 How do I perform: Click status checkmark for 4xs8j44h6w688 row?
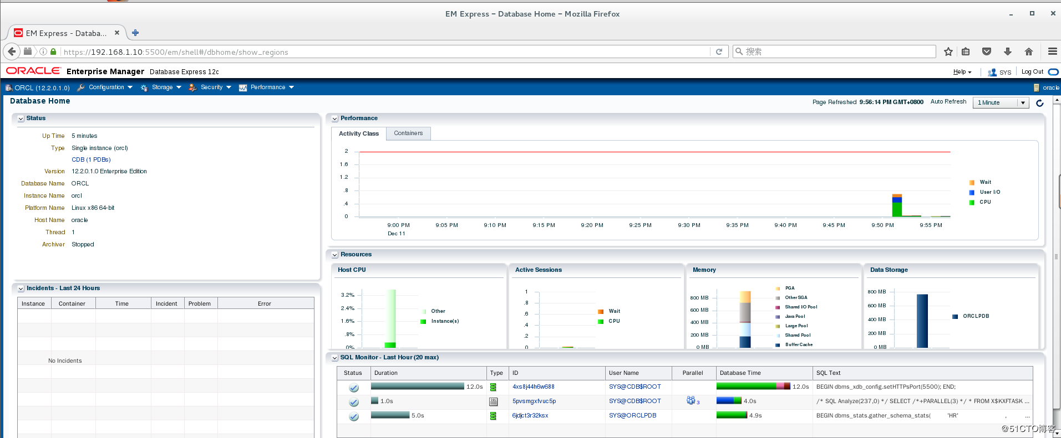[354, 388]
